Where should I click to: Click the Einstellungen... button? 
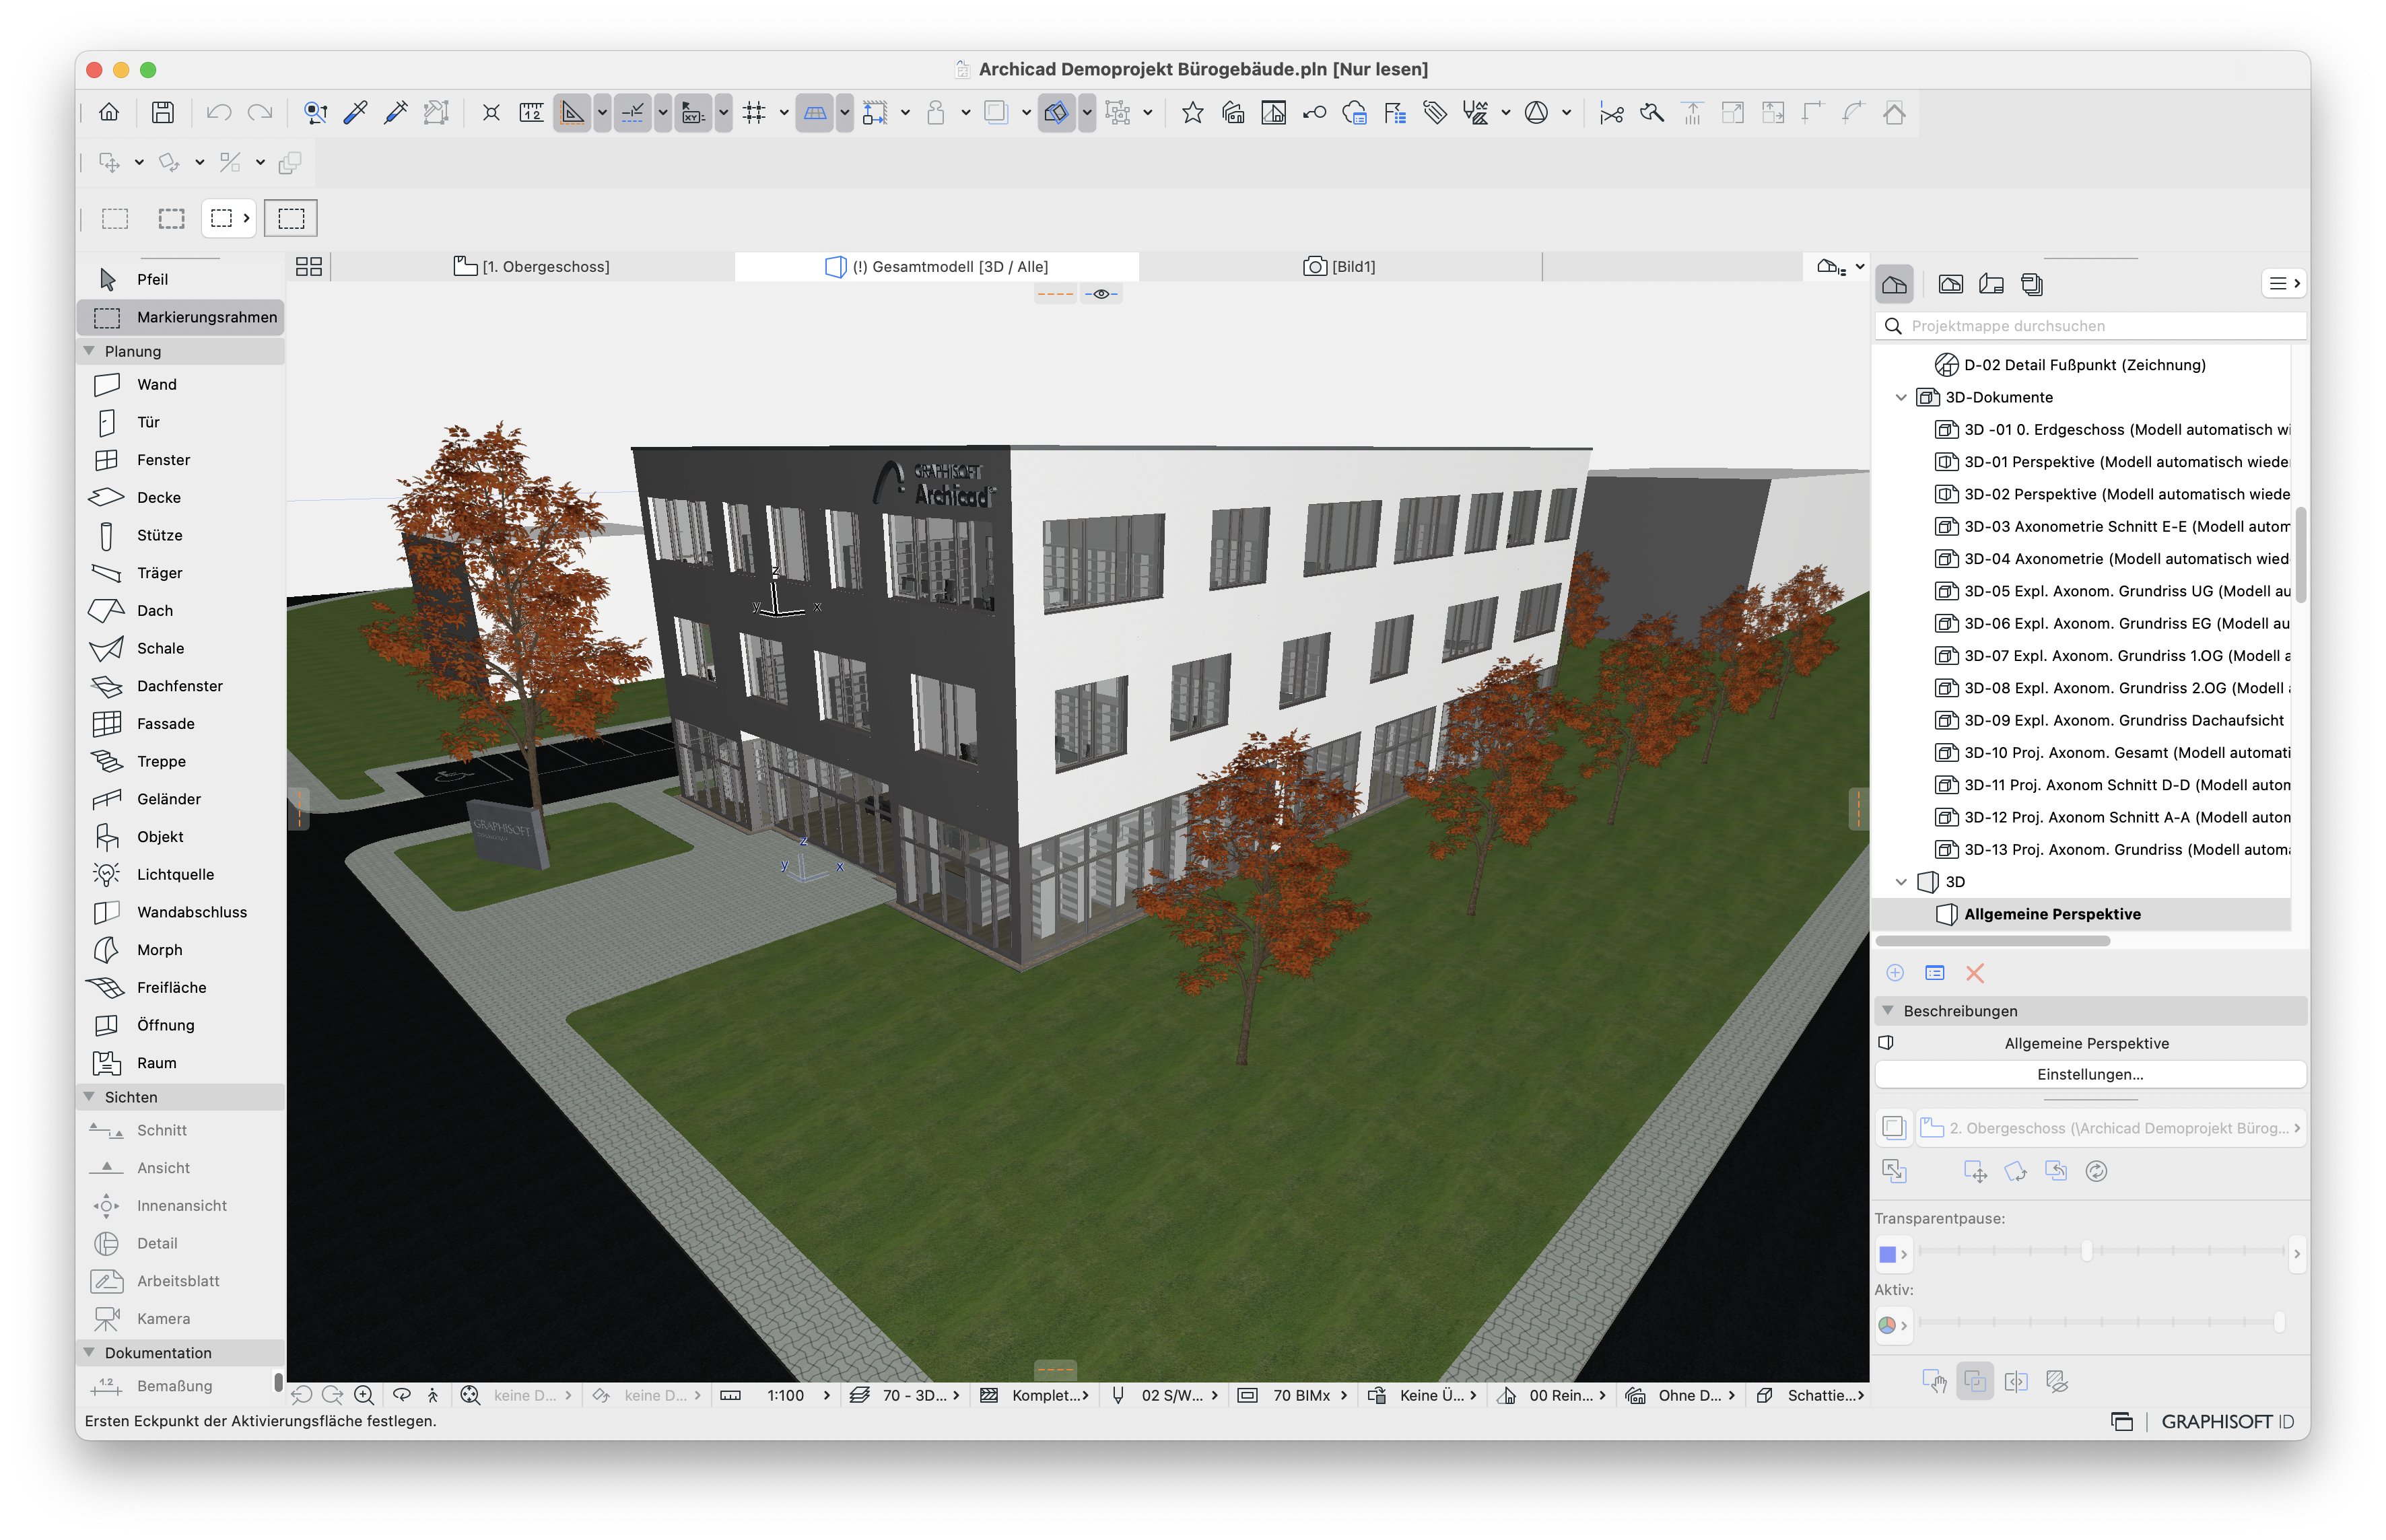2090,1075
